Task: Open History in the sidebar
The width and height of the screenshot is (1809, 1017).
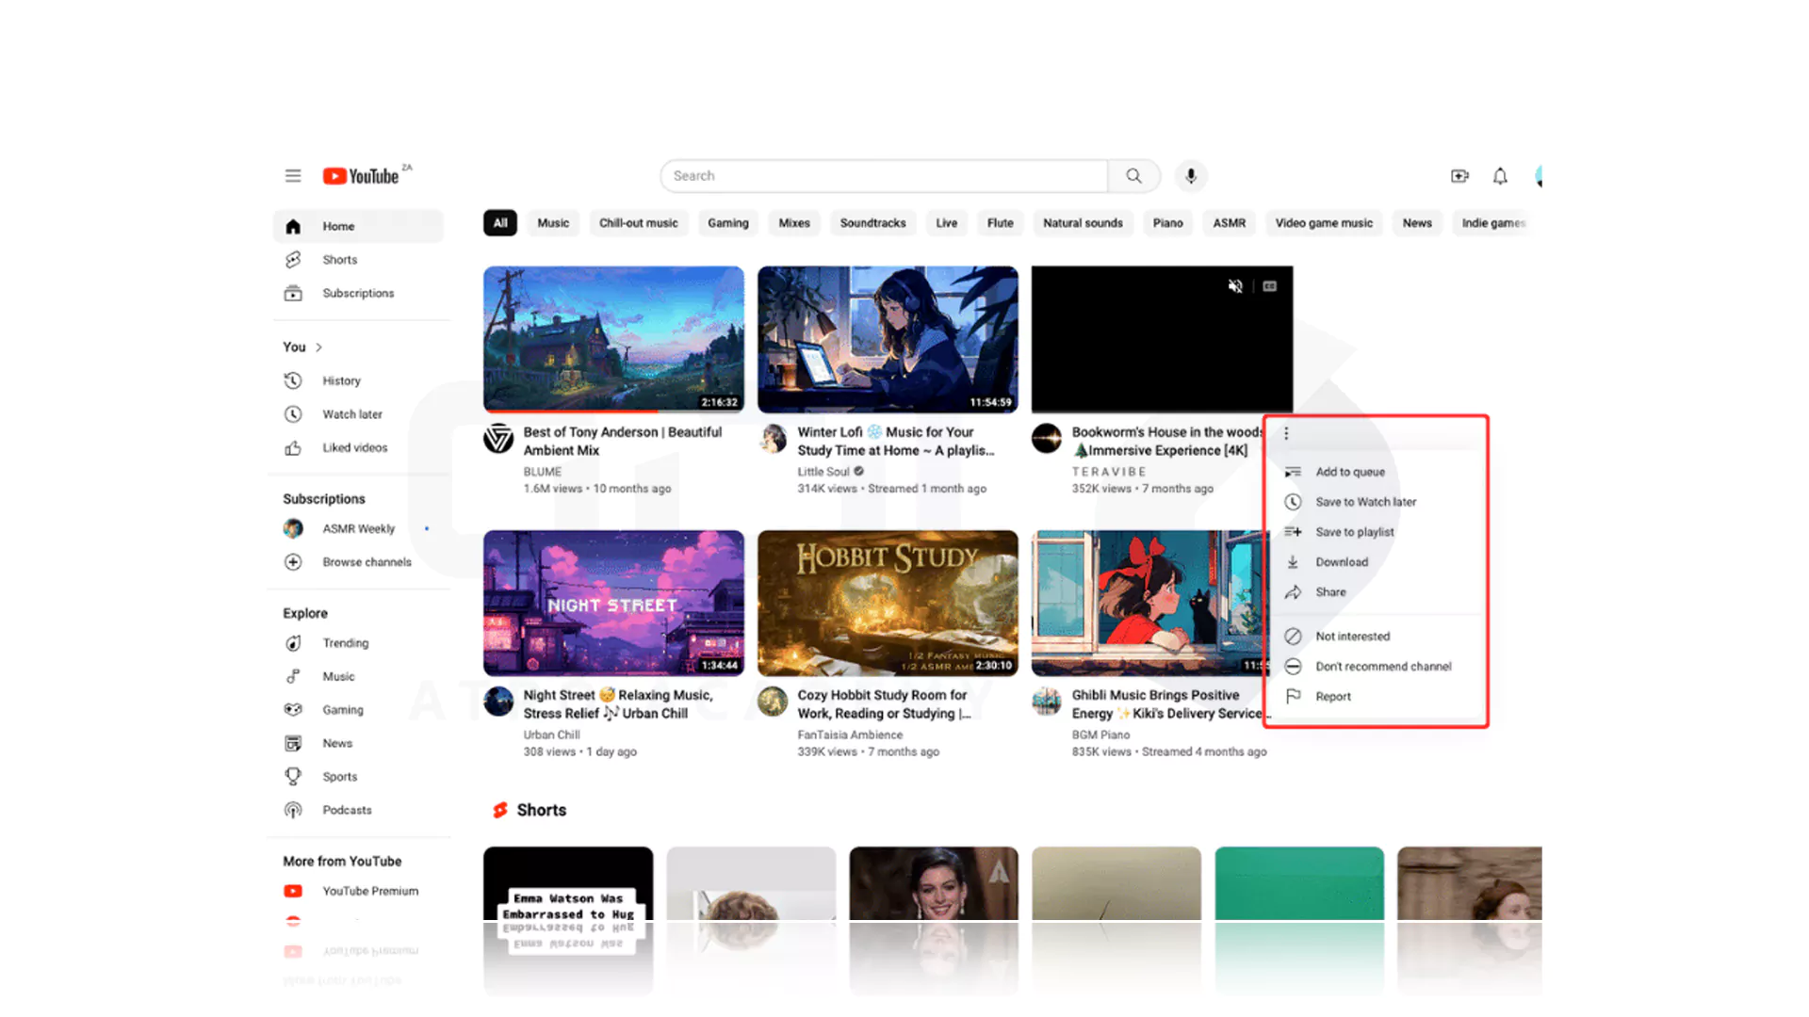Action: 358,381
